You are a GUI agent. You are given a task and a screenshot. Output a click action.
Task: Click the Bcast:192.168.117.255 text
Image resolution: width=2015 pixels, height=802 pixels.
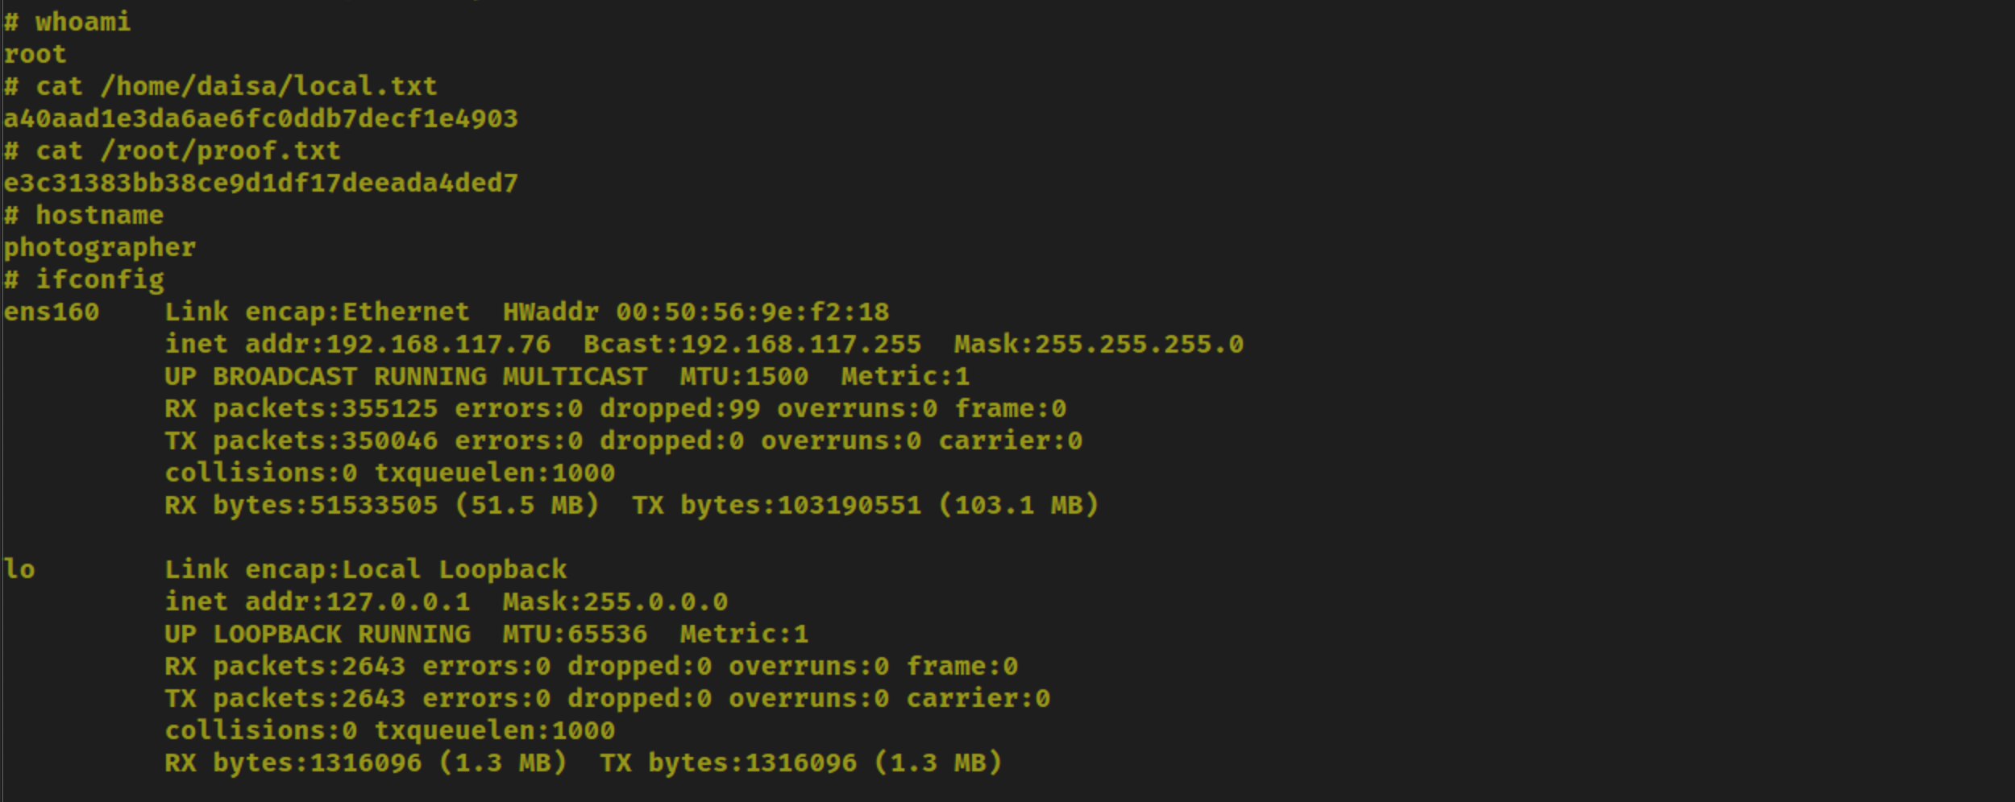(x=752, y=344)
